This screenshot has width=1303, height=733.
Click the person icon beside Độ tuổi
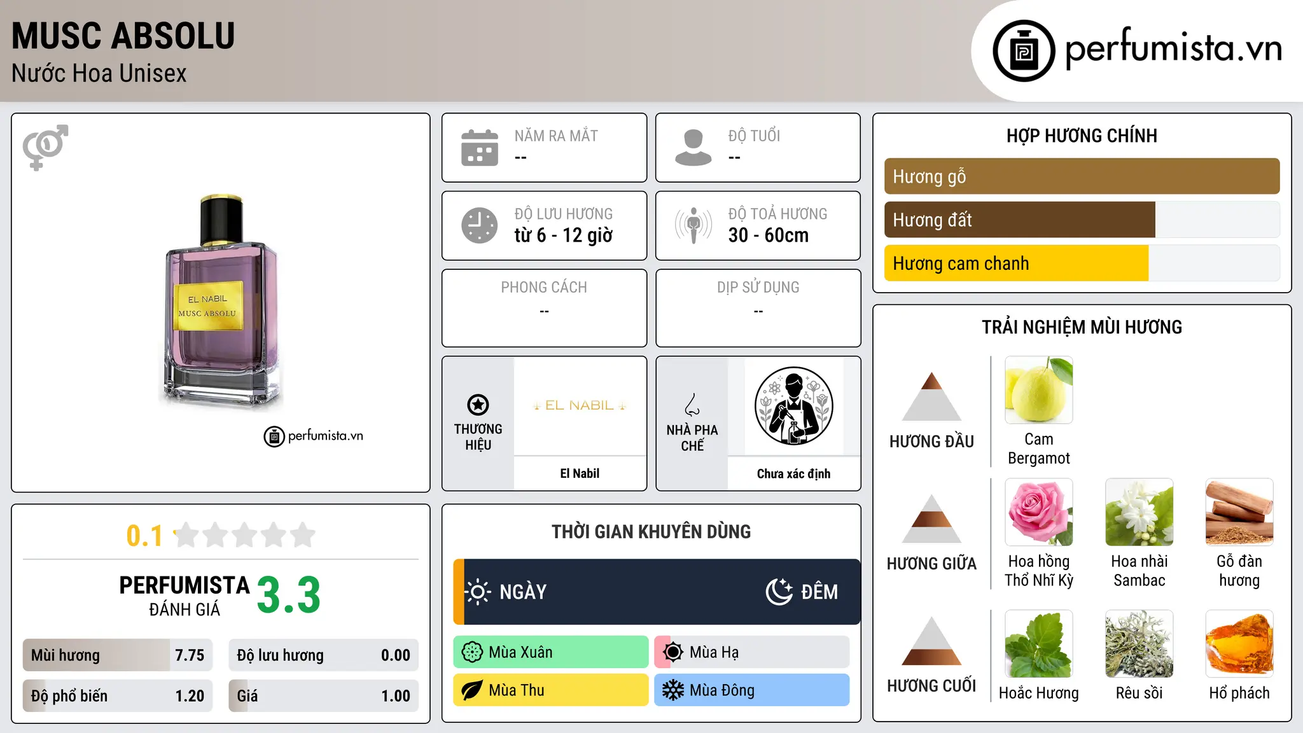click(x=693, y=148)
